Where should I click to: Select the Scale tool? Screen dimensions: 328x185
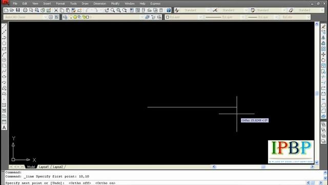pyautogui.click(x=323, y=66)
